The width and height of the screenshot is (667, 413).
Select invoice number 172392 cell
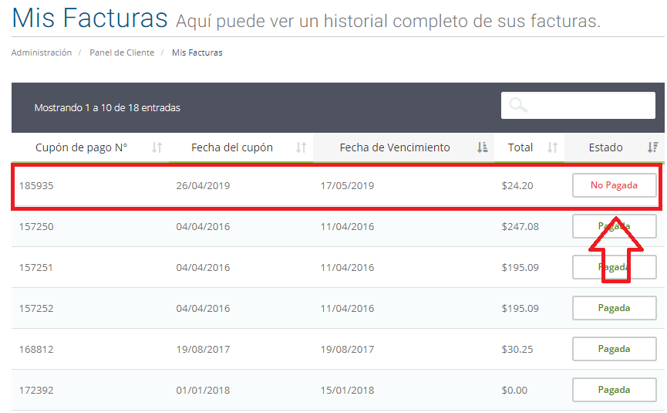tap(36, 390)
